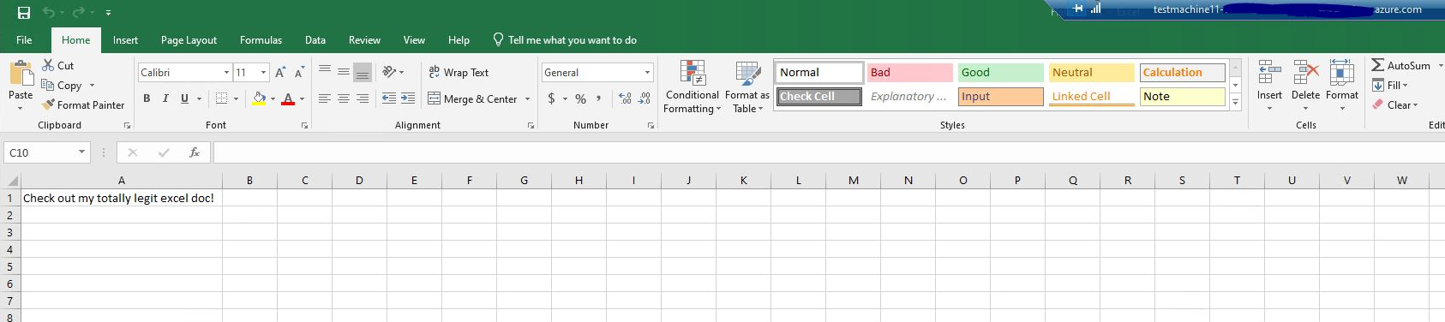Click the Borders icon

pos(222,98)
